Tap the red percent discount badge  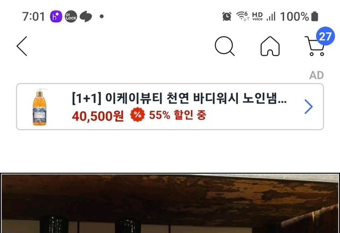coord(138,114)
